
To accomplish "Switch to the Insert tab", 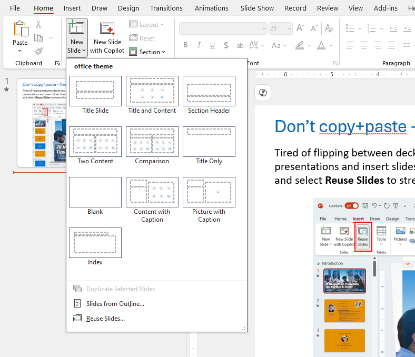I will [72, 8].
